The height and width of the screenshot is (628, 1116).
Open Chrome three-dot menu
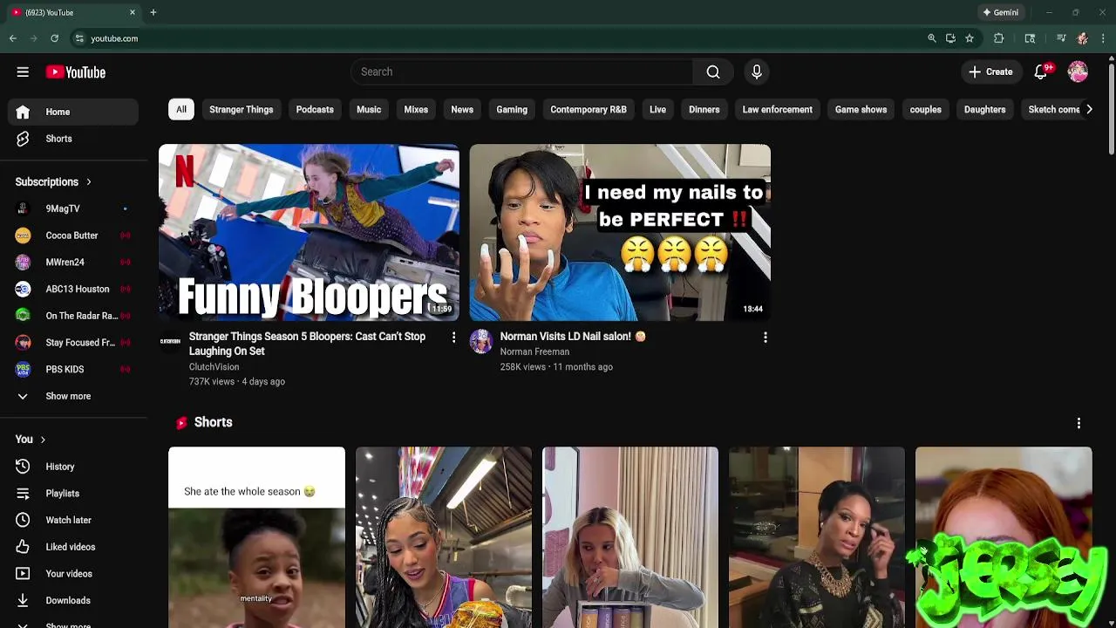[1104, 38]
